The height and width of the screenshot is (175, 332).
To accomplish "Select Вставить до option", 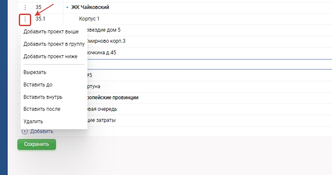I will 38,85.
